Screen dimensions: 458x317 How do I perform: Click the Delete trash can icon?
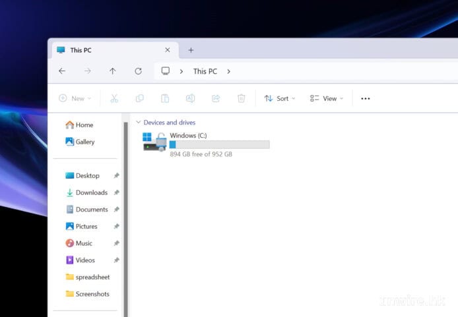(242, 98)
